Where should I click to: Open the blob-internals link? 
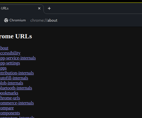point(11,83)
